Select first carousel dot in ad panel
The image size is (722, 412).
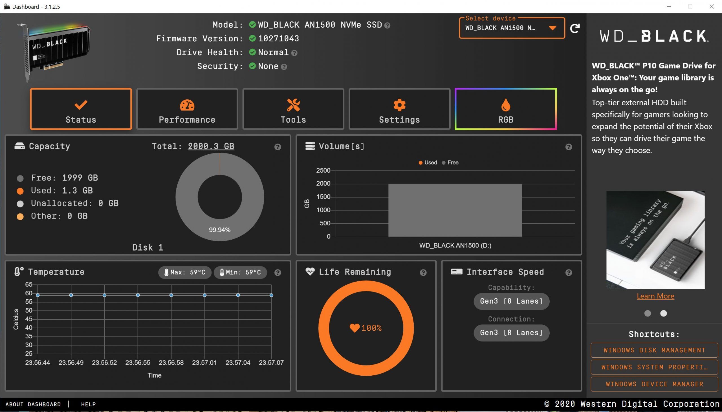(648, 313)
